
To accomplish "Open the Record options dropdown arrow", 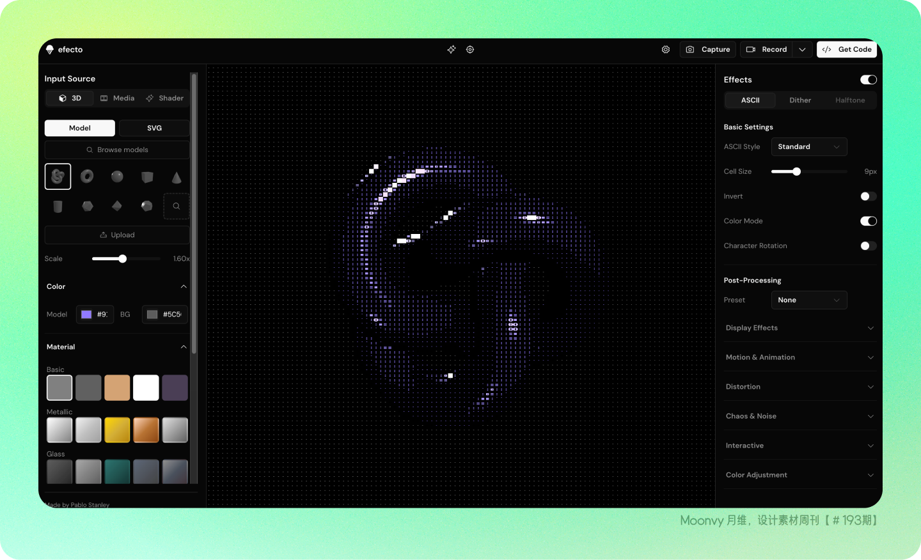I will point(803,49).
